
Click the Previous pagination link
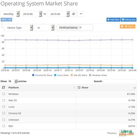click(x=112, y=133)
